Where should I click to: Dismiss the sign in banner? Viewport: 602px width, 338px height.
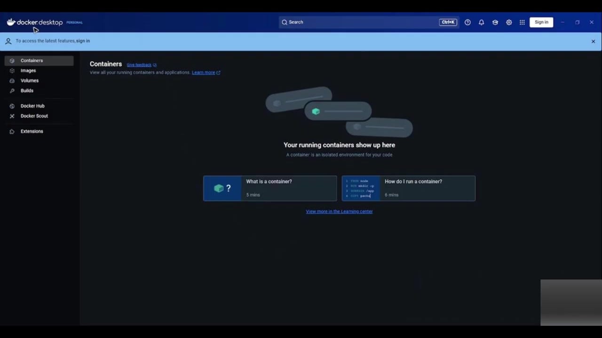[x=593, y=41]
